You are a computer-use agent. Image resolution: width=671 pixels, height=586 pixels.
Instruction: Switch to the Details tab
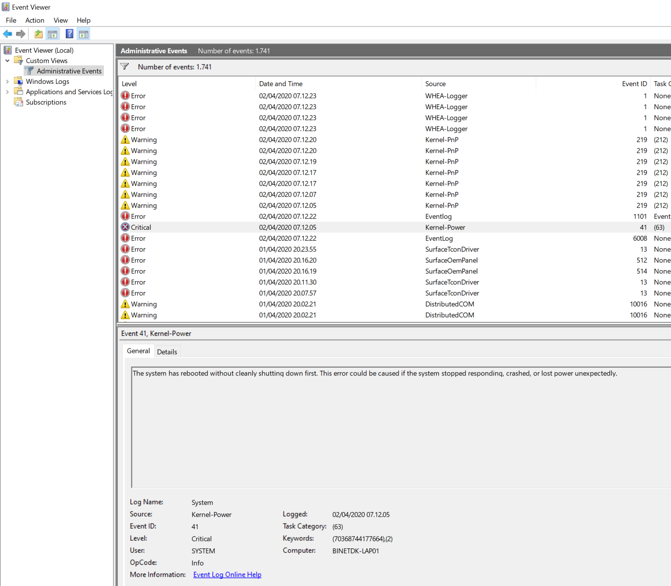(167, 352)
